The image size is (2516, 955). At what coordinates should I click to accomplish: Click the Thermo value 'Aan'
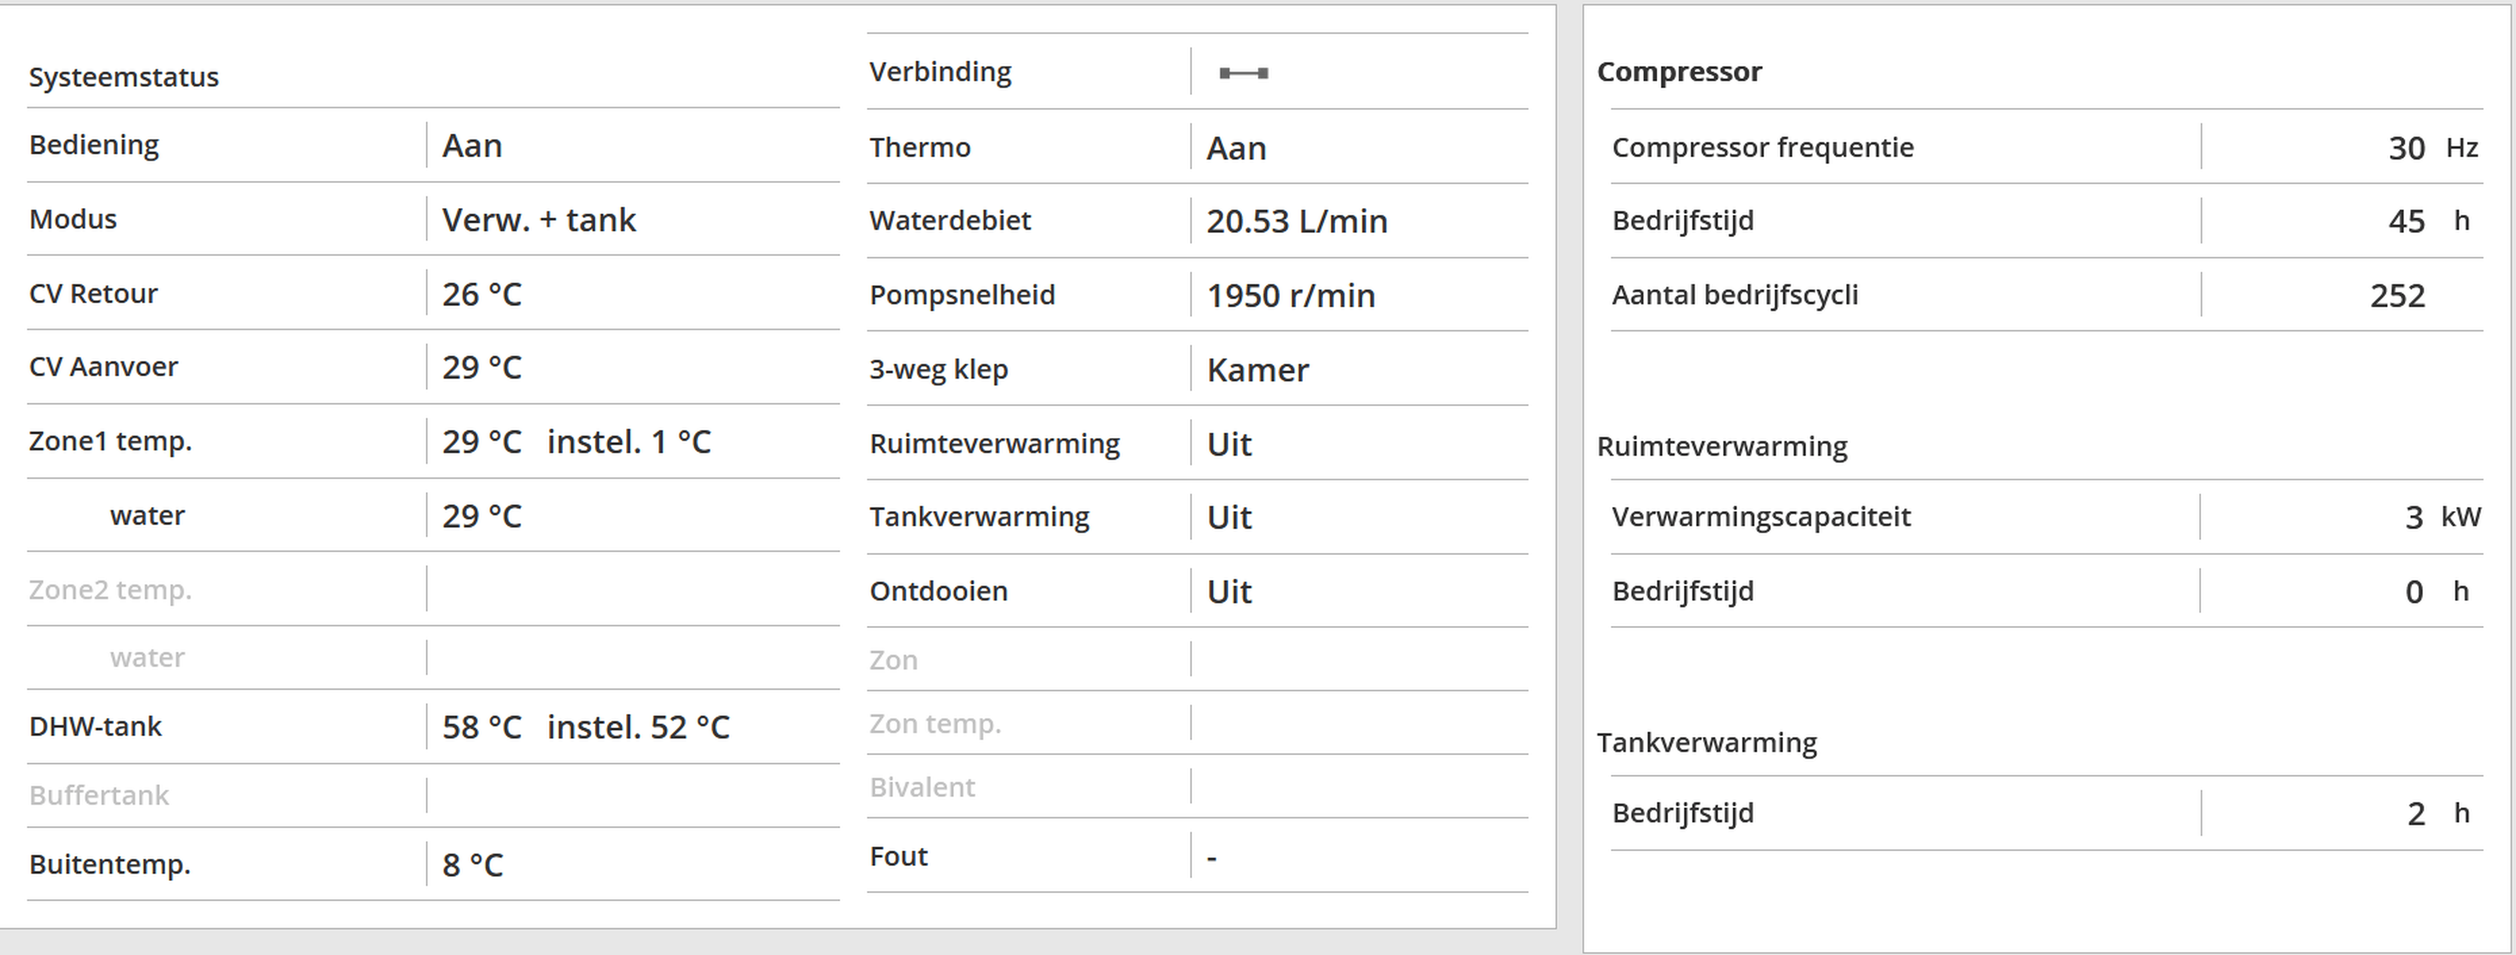pyautogui.click(x=1236, y=148)
